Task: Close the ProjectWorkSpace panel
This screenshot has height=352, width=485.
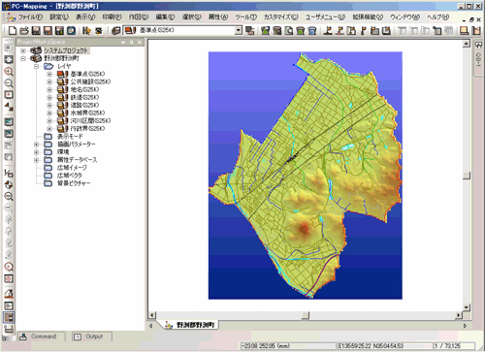Action: coord(140,43)
